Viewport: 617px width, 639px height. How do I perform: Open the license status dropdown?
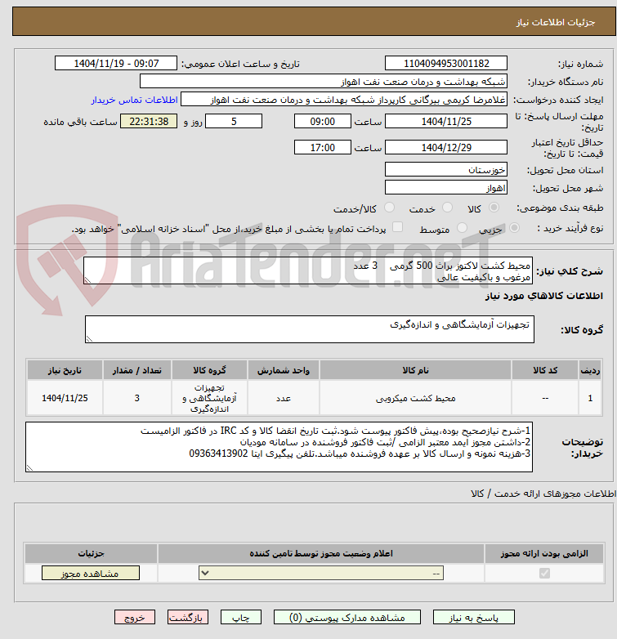[321, 573]
